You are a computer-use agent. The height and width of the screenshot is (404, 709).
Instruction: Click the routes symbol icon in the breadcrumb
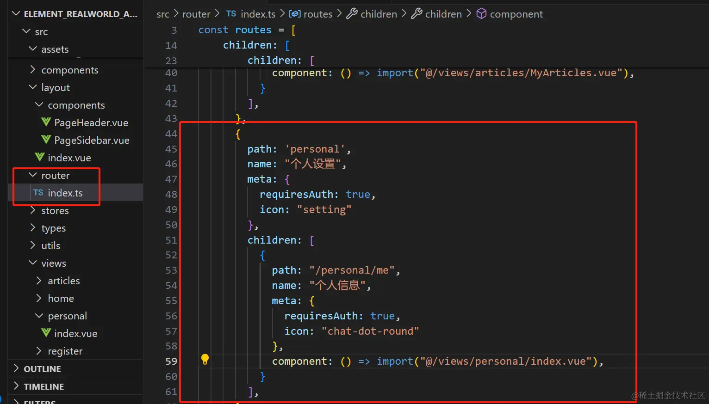pyautogui.click(x=295, y=14)
